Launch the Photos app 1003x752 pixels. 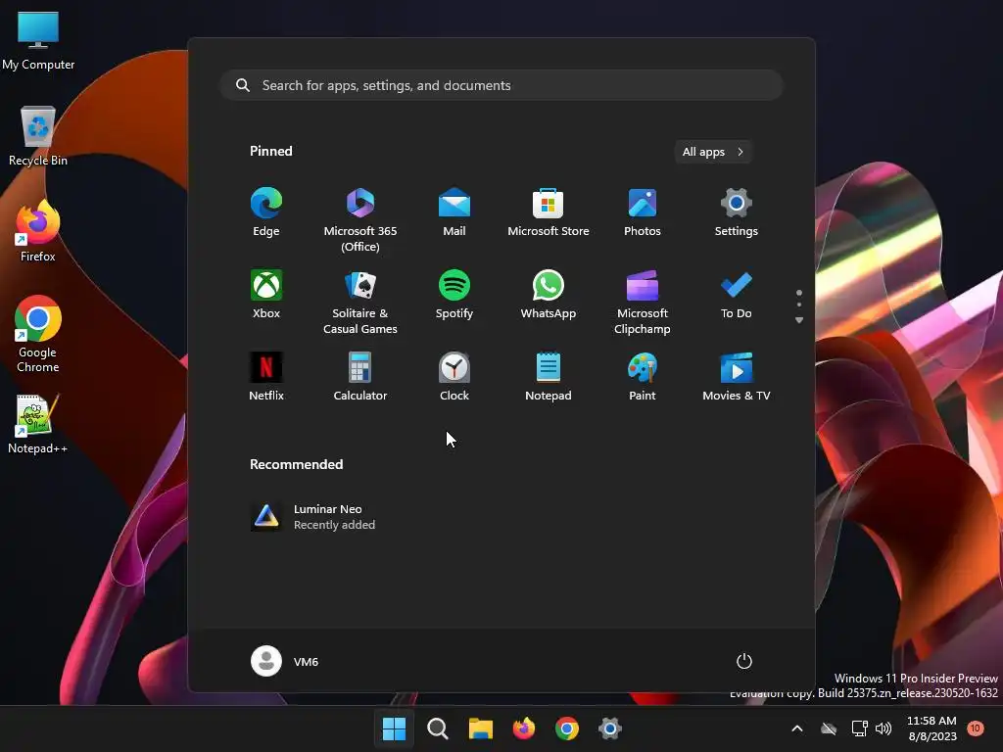(643, 212)
